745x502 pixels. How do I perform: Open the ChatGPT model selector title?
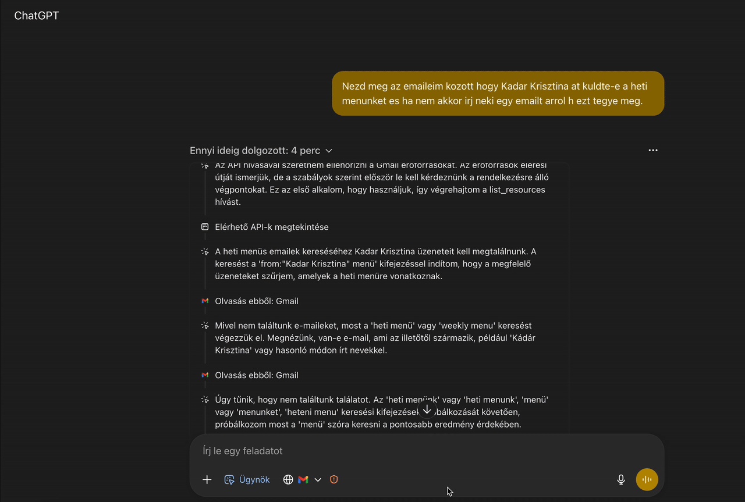pos(37,16)
